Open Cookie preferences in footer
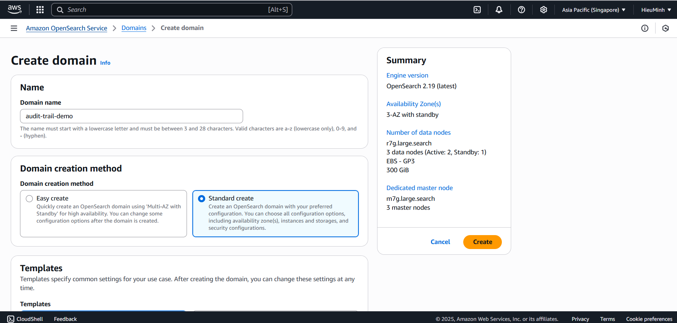This screenshot has width=677, height=323. [649, 319]
